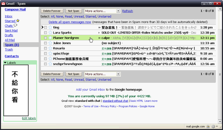Open the Learn more link
Screen dimensions: 223x130
click(151, 101)
